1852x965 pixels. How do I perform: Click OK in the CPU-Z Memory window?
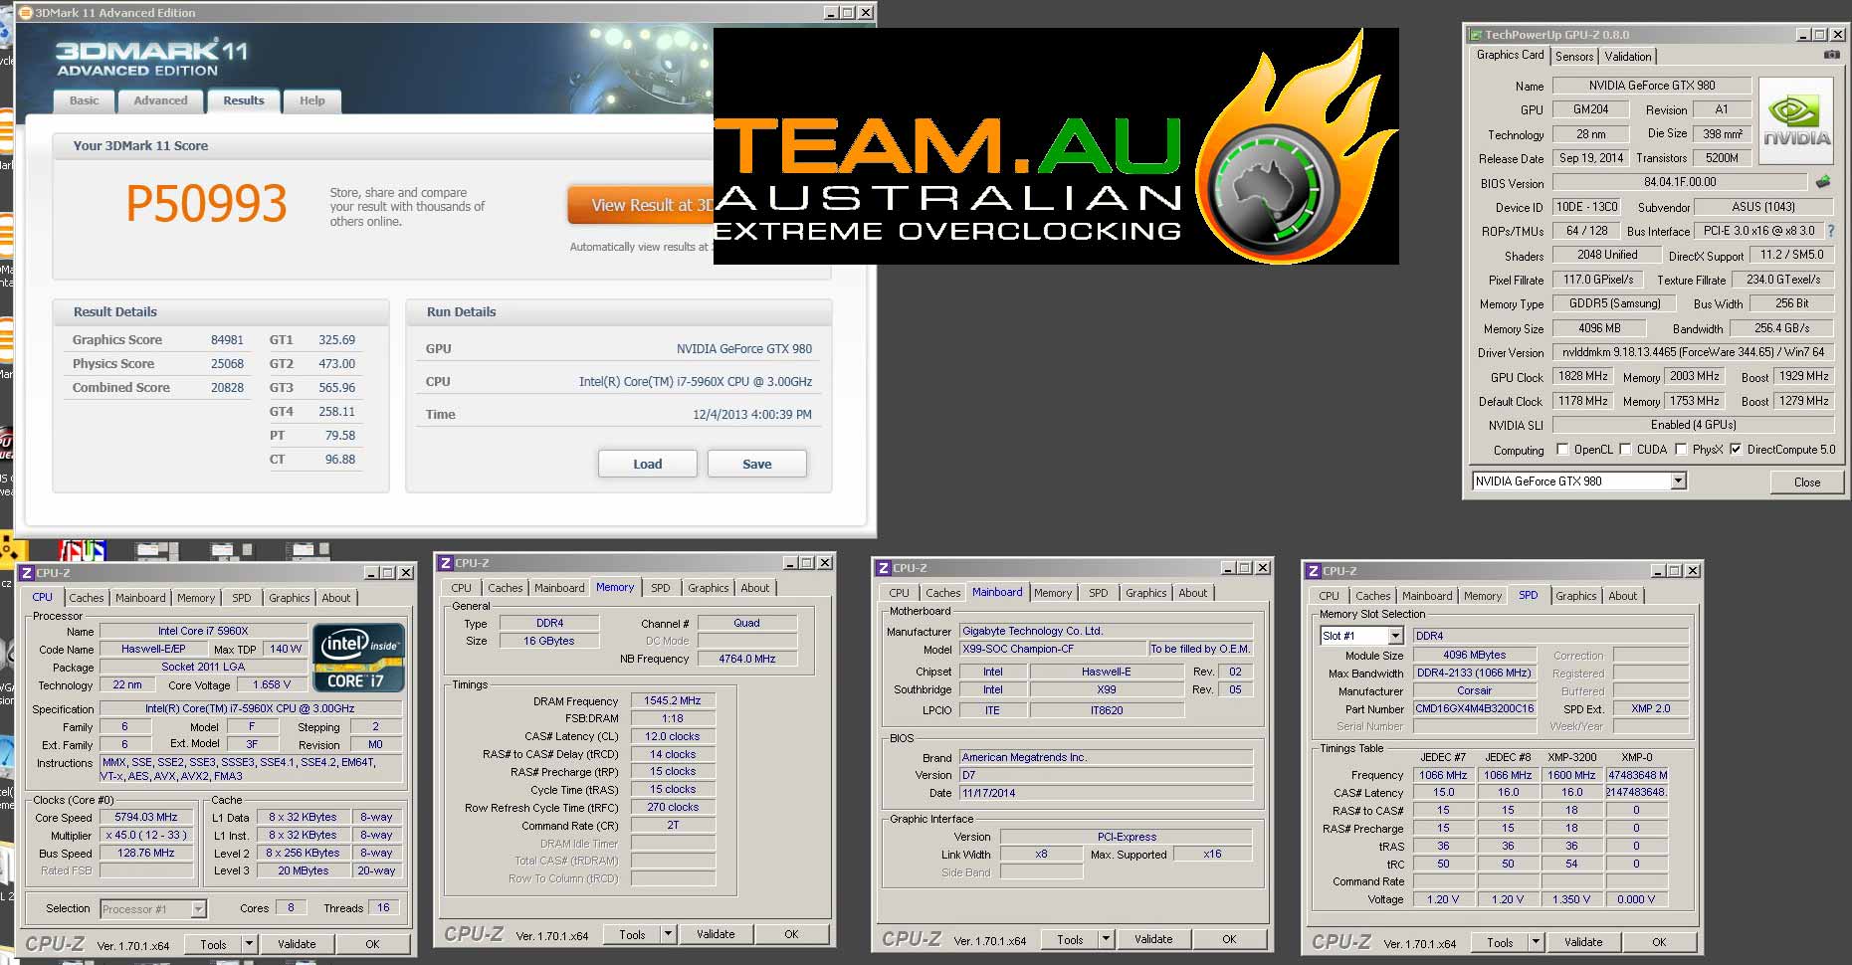[791, 934]
